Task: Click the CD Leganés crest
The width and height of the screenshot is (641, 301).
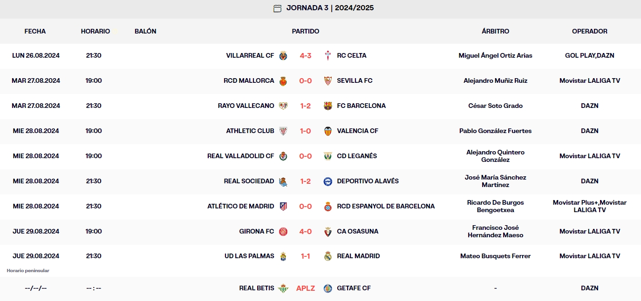Action: [327, 156]
